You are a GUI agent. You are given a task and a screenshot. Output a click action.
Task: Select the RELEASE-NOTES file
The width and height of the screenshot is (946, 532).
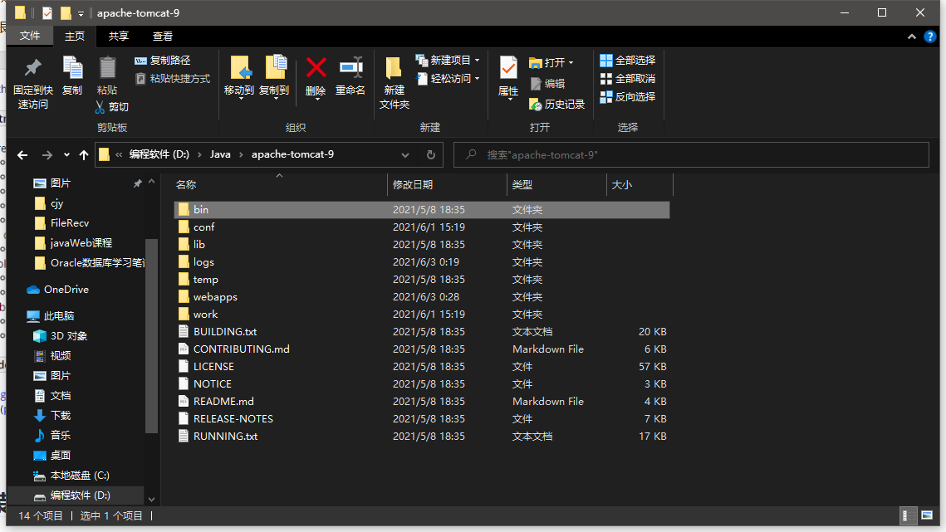[422, 418]
